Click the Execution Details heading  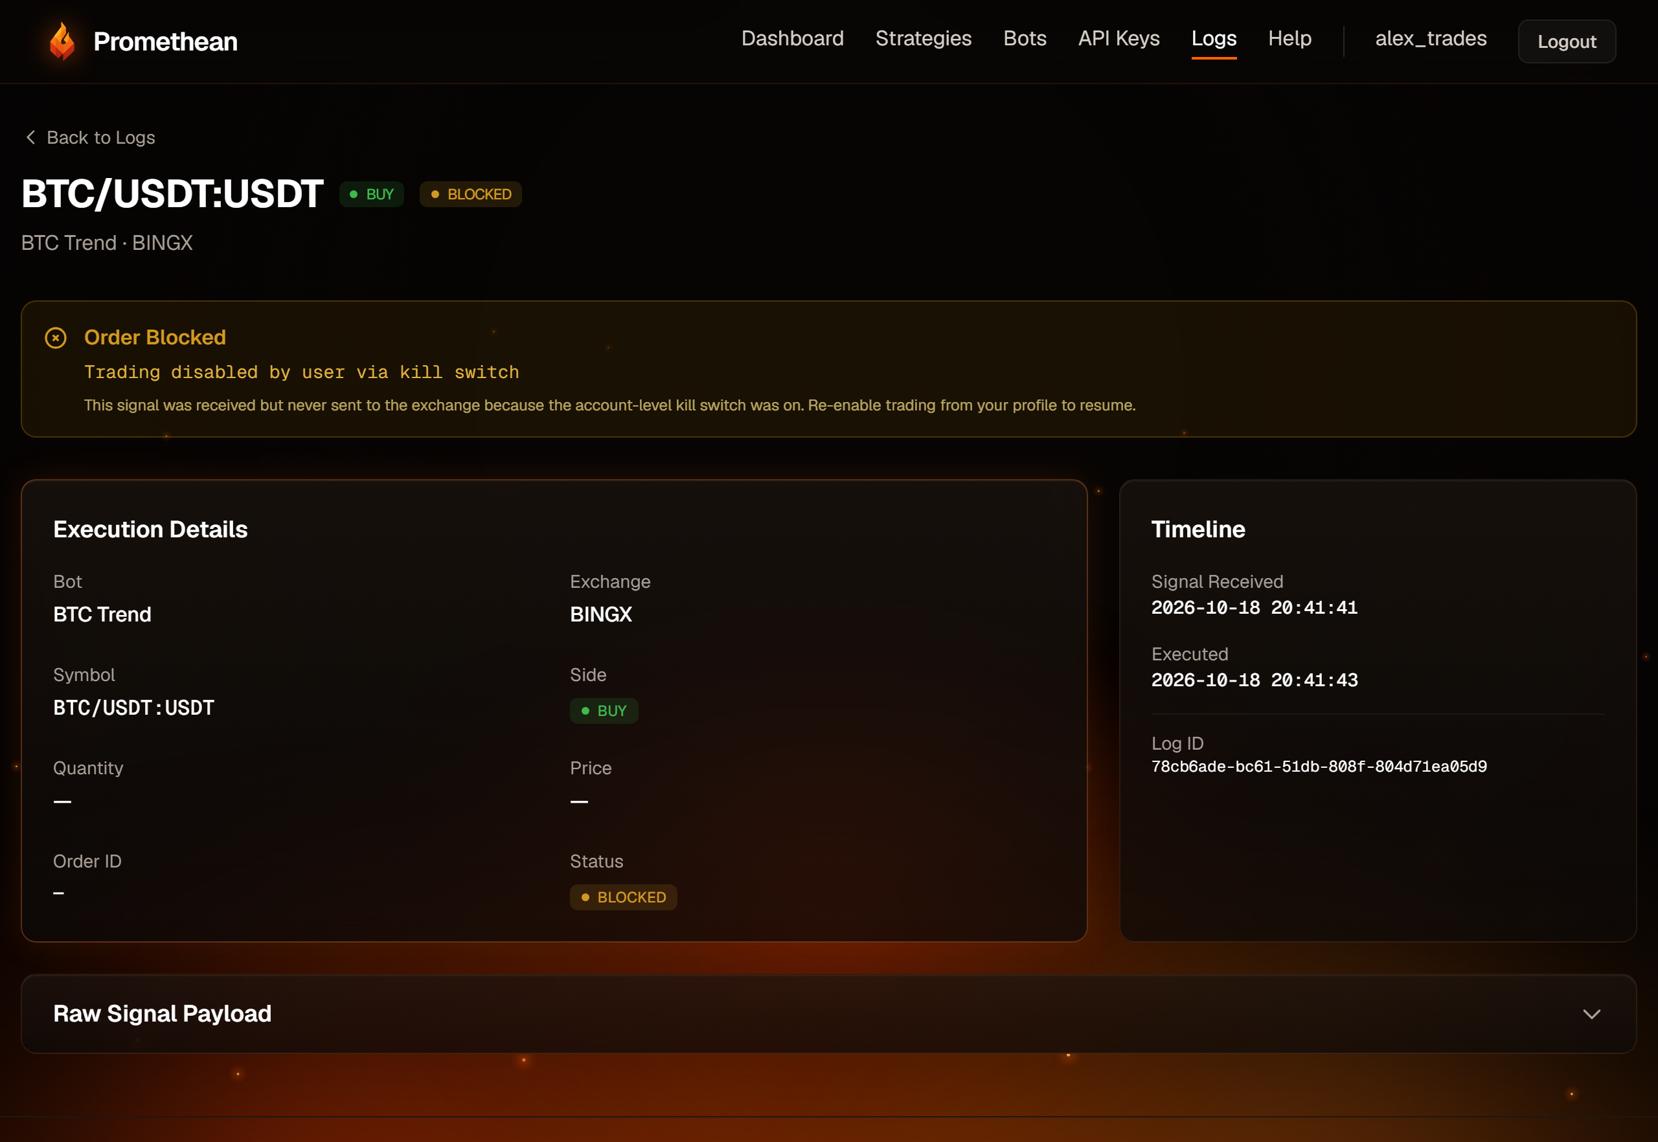tap(150, 530)
